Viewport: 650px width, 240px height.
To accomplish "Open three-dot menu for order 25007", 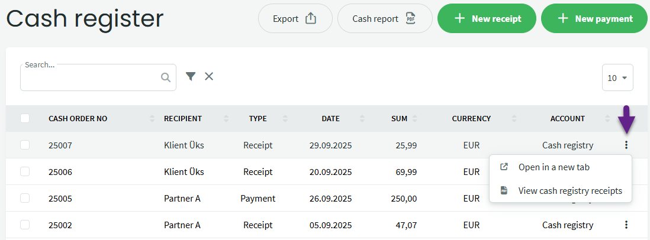I will [626, 145].
